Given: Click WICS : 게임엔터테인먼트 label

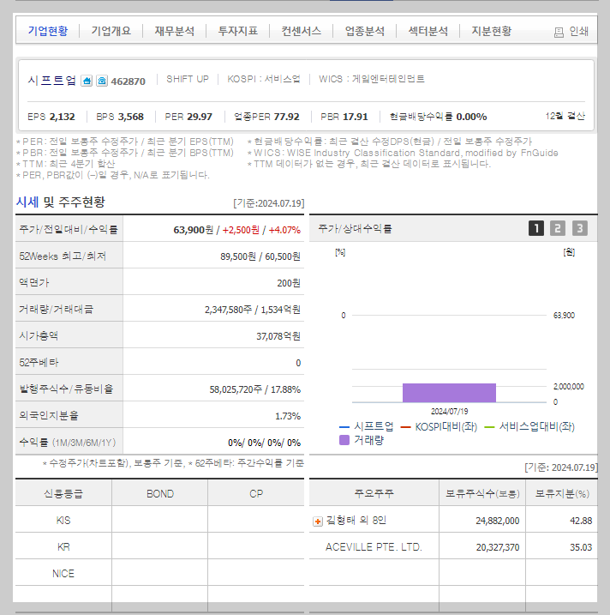Looking at the screenshot, I should [x=372, y=79].
